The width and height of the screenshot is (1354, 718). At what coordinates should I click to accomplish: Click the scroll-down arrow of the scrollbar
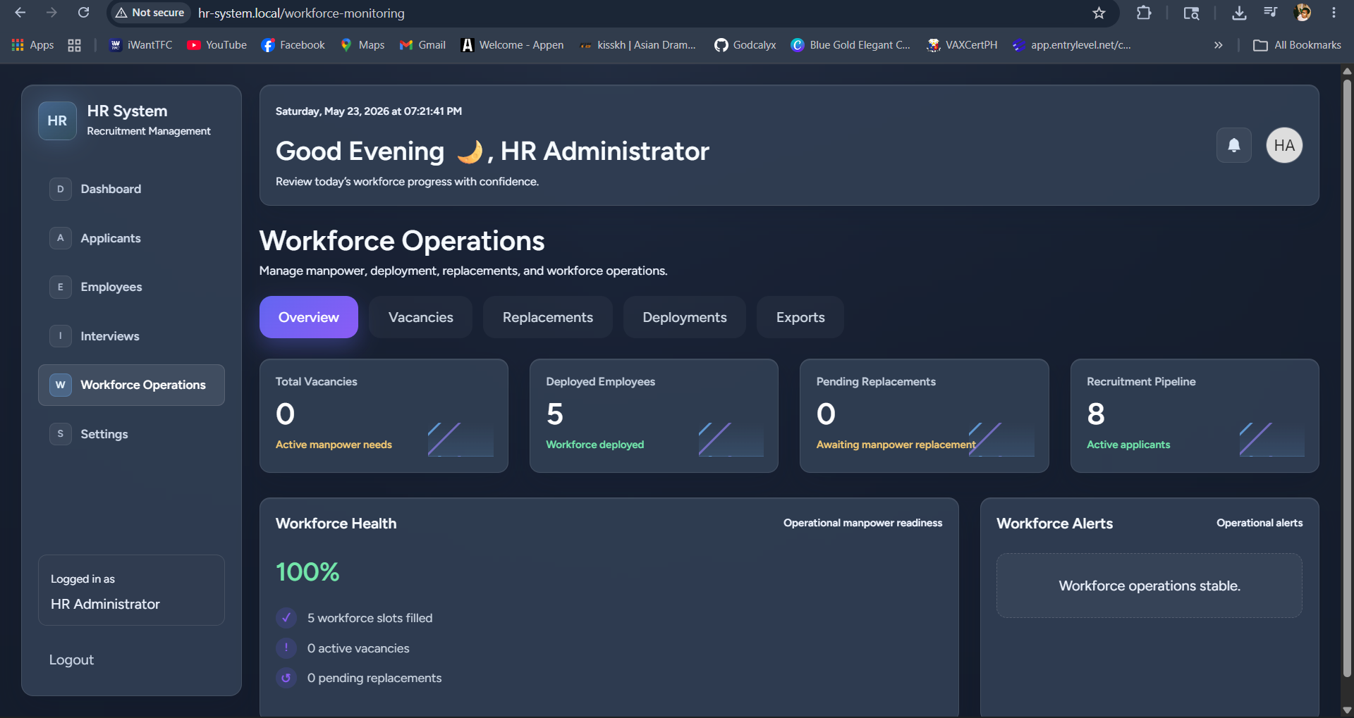1347,710
